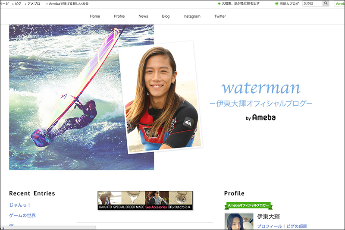Click the Amebaオフィシャルブロガー badge

click(x=248, y=205)
